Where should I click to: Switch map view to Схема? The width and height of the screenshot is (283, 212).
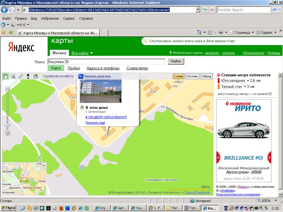(x=178, y=76)
